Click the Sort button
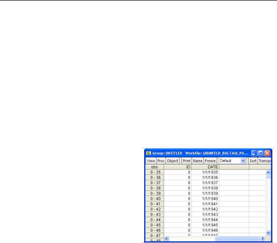The width and height of the screenshot is (277, 243). pos(253,160)
